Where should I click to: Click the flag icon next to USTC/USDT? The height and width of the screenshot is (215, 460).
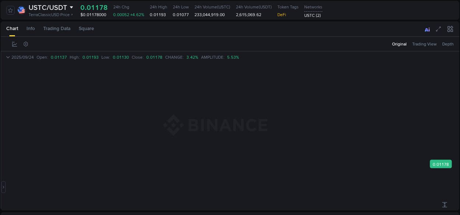[x=21, y=10]
